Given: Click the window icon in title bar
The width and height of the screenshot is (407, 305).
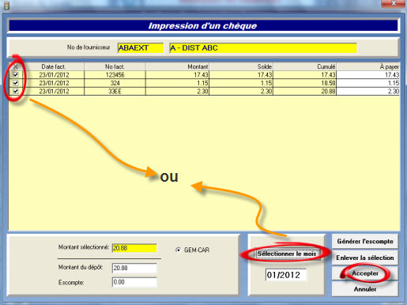Looking at the screenshot, I should tap(6, 6).
